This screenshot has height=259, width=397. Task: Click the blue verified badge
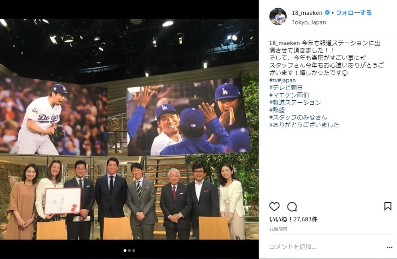(x=327, y=12)
